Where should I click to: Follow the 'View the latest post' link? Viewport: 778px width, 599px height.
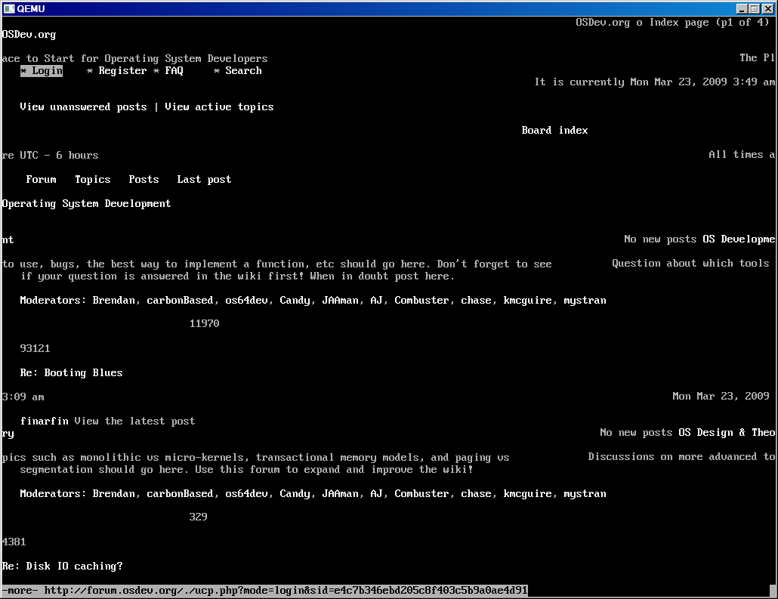click(x=134, y=421)
